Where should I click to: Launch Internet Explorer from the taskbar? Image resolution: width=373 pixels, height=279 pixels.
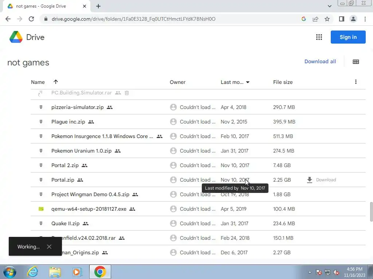coord(32,272)
